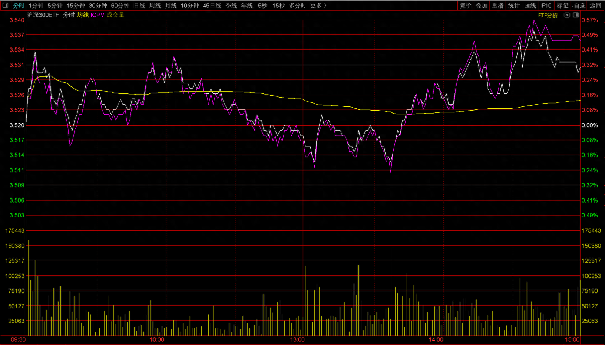This screenshot has height=345, width=605.
Task: Click 返回 to go back
Action: point(595,6)
